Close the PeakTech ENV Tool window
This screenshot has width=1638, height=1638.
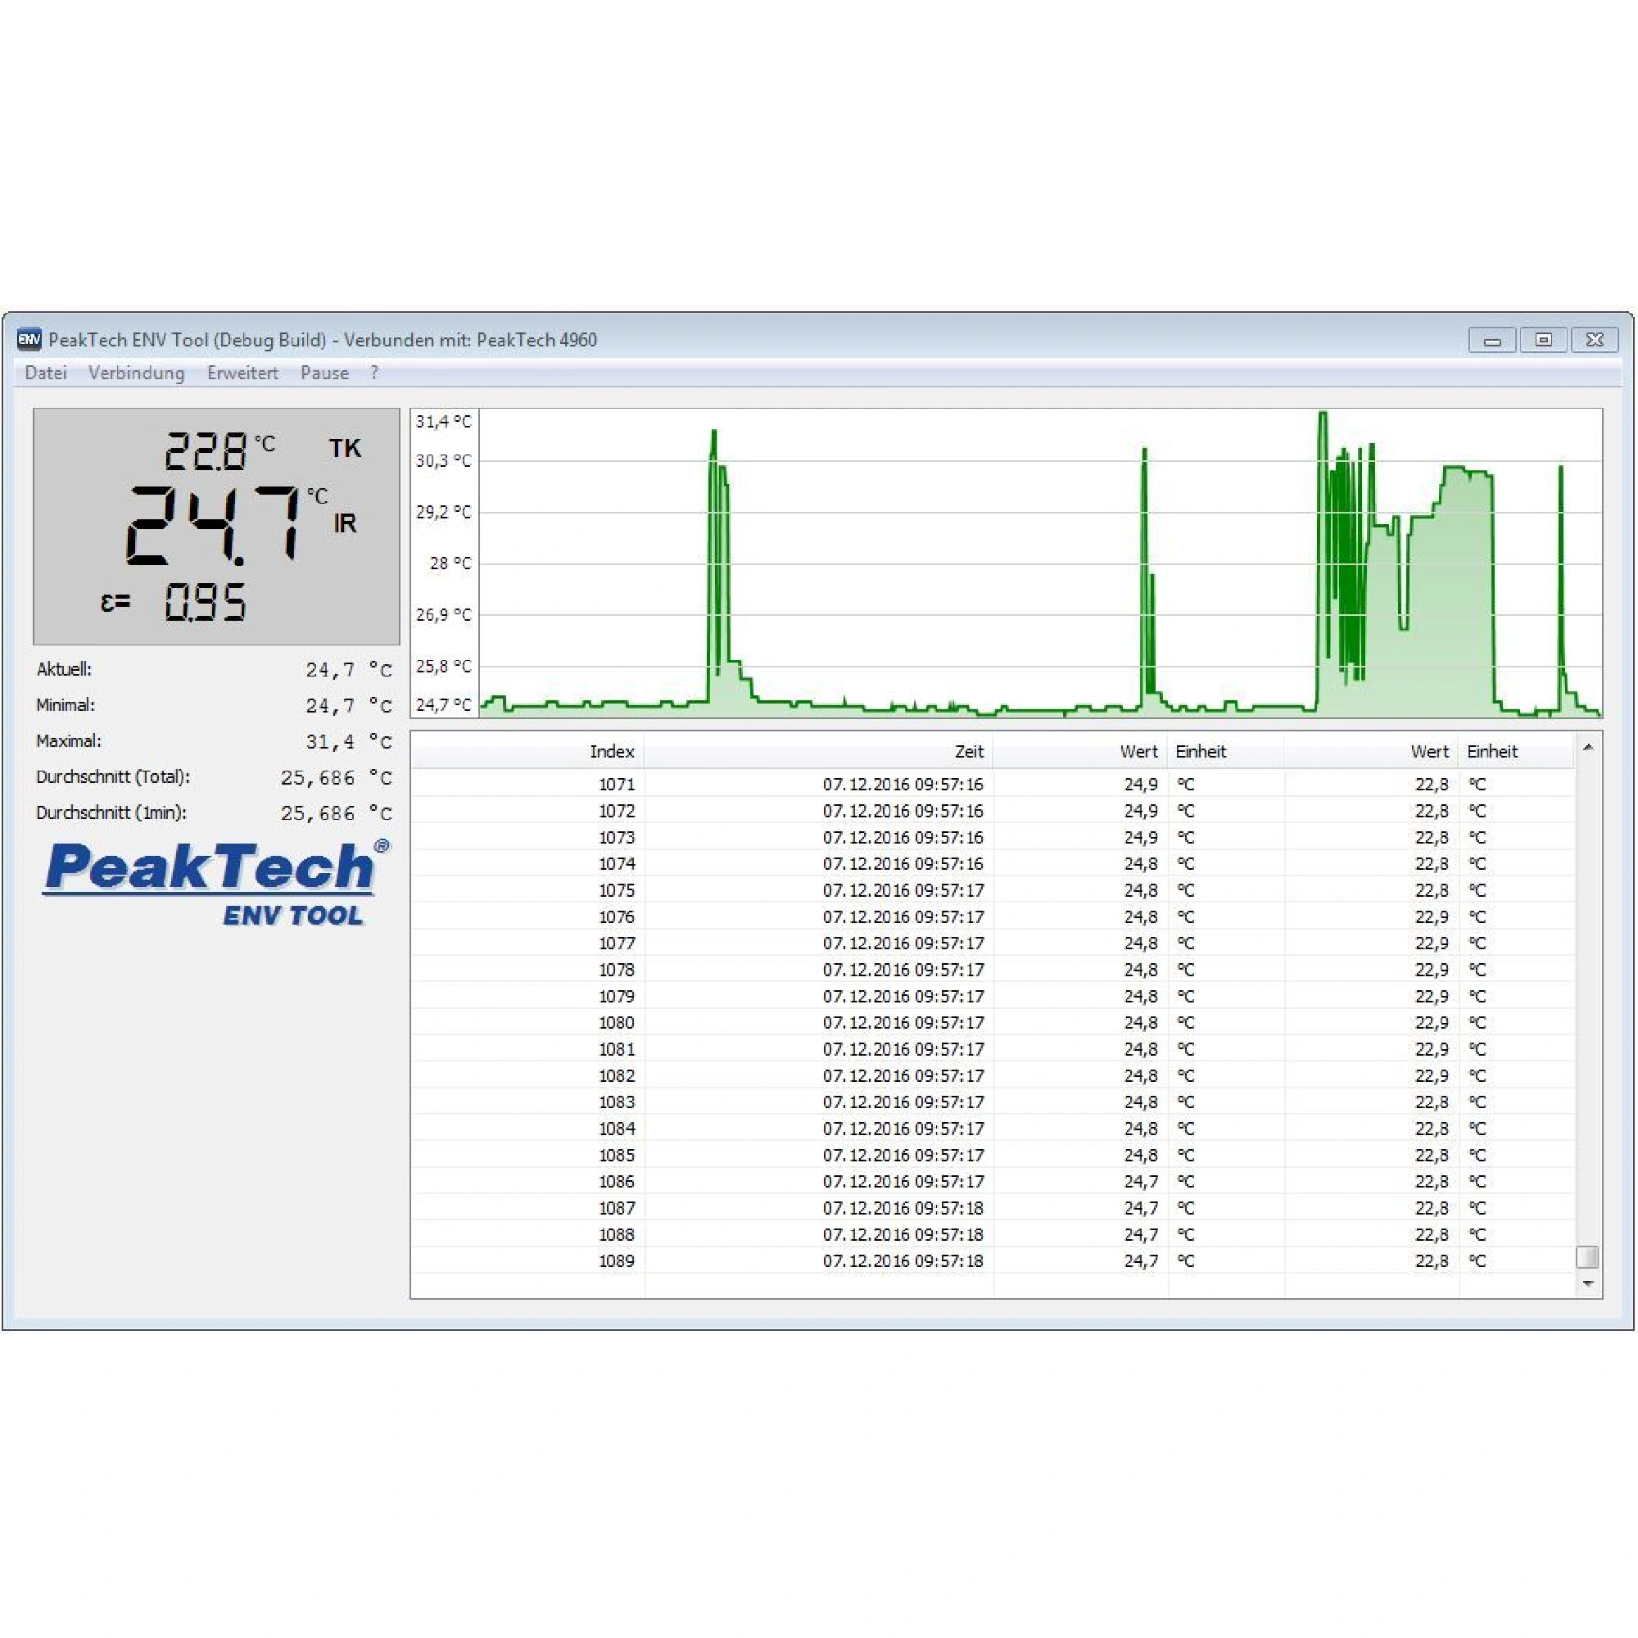click(x=1595, y=340)
